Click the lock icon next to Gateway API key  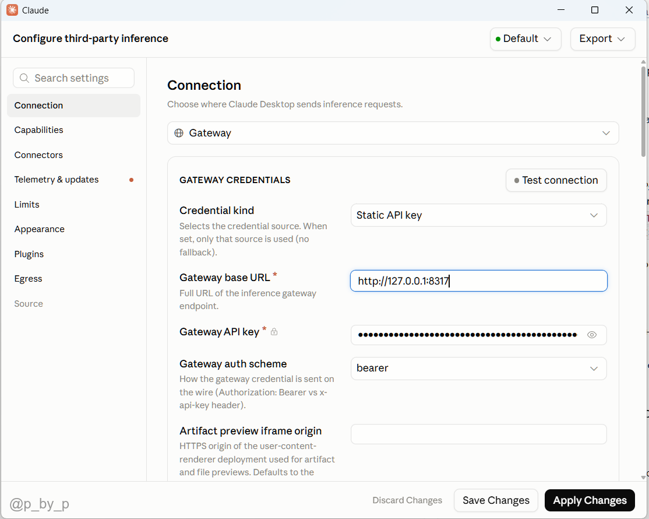(274, 332)
